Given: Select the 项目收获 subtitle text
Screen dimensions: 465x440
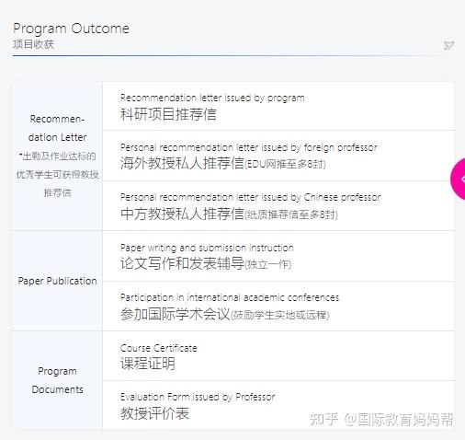Looking at the screenshot, I should pyautogui.click(x=33, y=44).
